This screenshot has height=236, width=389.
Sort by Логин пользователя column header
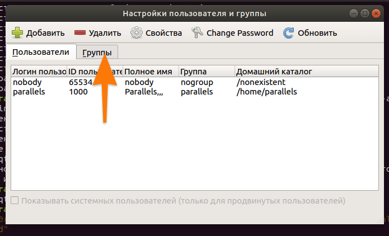(x=39, y=72)
